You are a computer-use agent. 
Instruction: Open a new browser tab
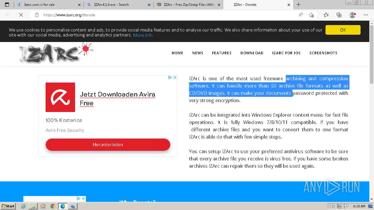(298, 5)
